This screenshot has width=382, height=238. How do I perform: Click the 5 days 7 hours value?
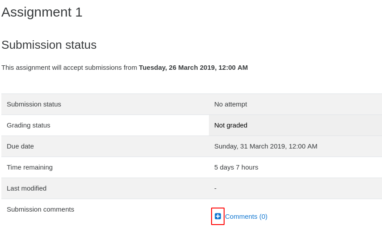tap(236, 167)
